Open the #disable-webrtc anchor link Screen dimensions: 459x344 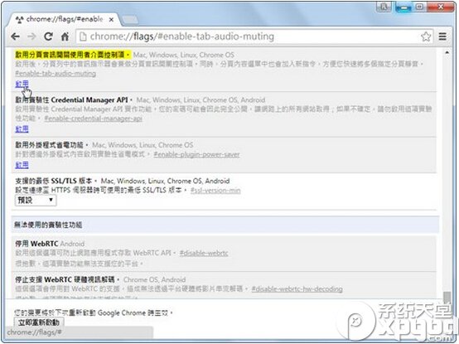pos(204,253)
